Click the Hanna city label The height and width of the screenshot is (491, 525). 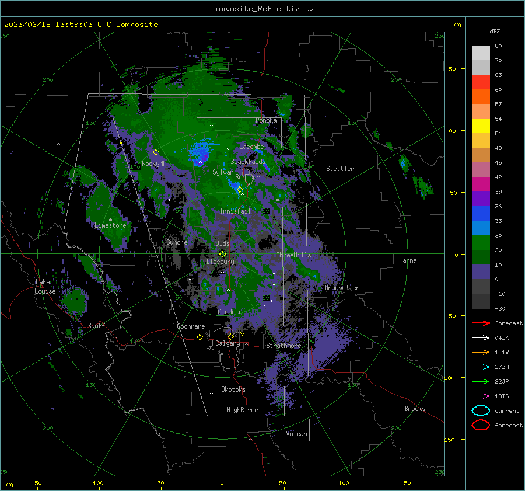click(x=408, y=260)
